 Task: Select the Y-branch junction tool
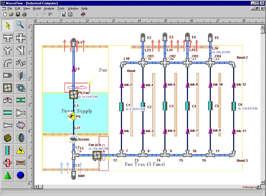pyautogui.click(x=7, y=50)
